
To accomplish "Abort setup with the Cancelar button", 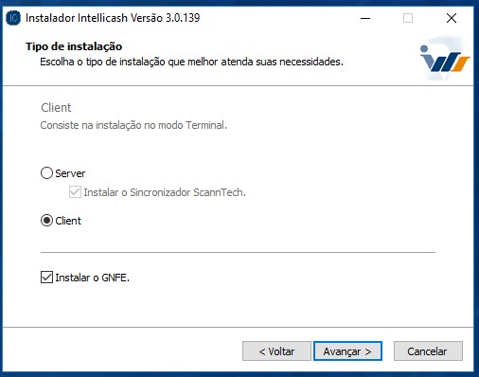I will pos(428,351).
